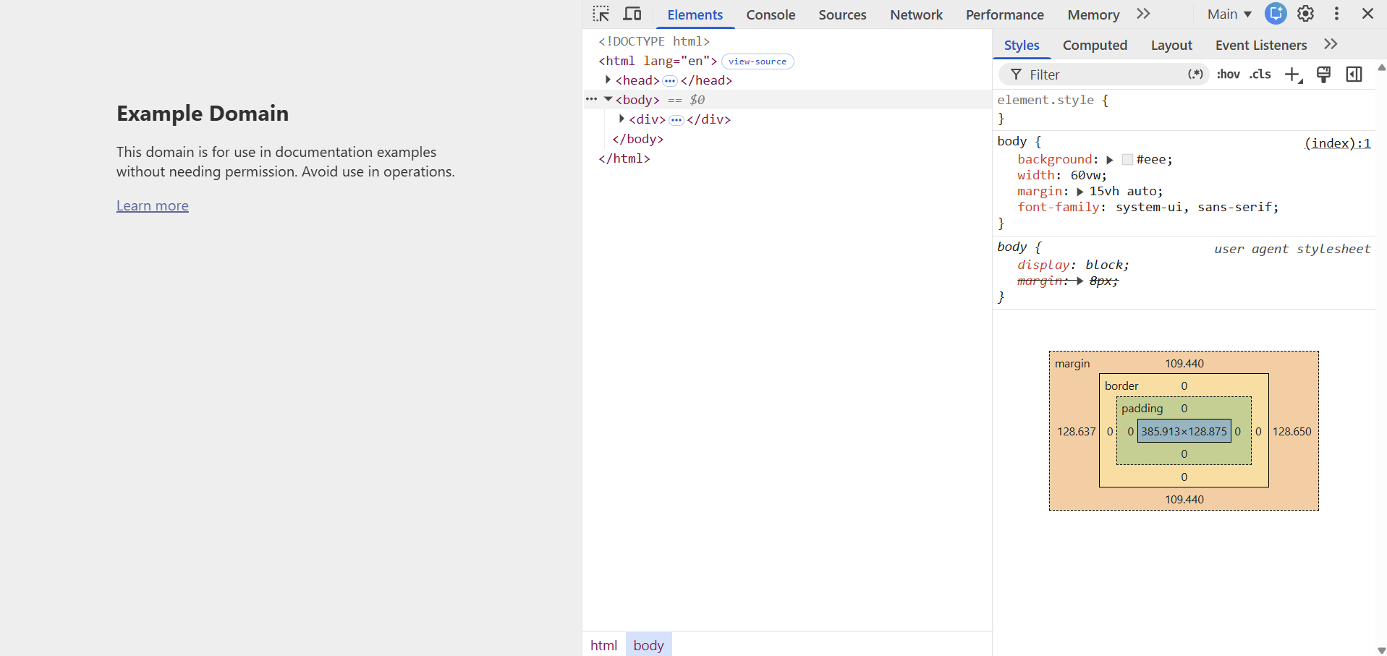Screen dimensions: 1387x656
Task: Open the #eee background color swatch
Action: click(1127, 159)
